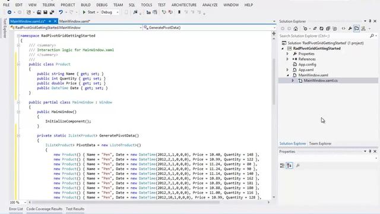Toggle bookmark on the current line
This screenshot has width=380, height=214.
tap(179, 12)
